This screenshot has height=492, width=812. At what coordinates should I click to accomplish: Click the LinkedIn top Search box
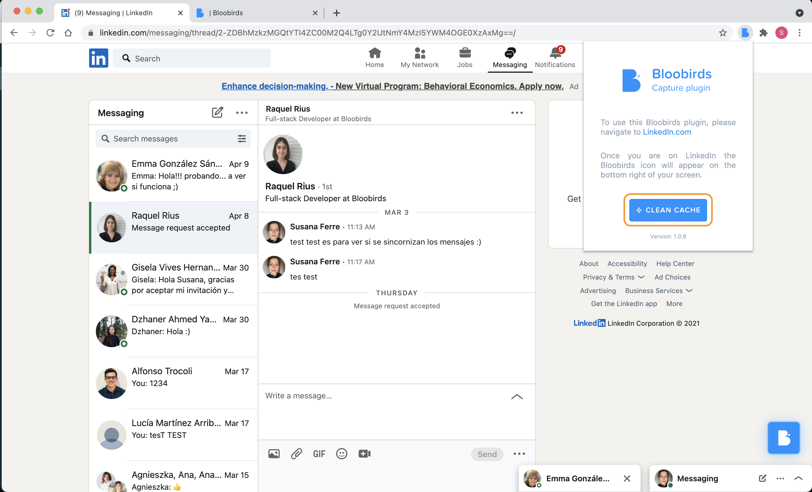(x=191, y=58)
